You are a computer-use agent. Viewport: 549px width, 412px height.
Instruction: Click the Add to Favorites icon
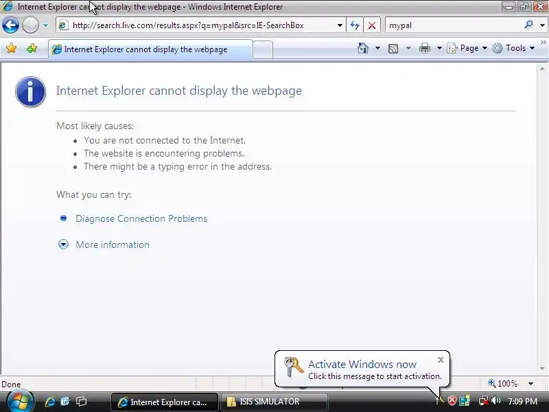click(x=32, y=48)
